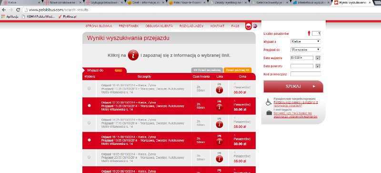
Task: Click the suitcase icon for baggage limit
Action: pos(269,112)
